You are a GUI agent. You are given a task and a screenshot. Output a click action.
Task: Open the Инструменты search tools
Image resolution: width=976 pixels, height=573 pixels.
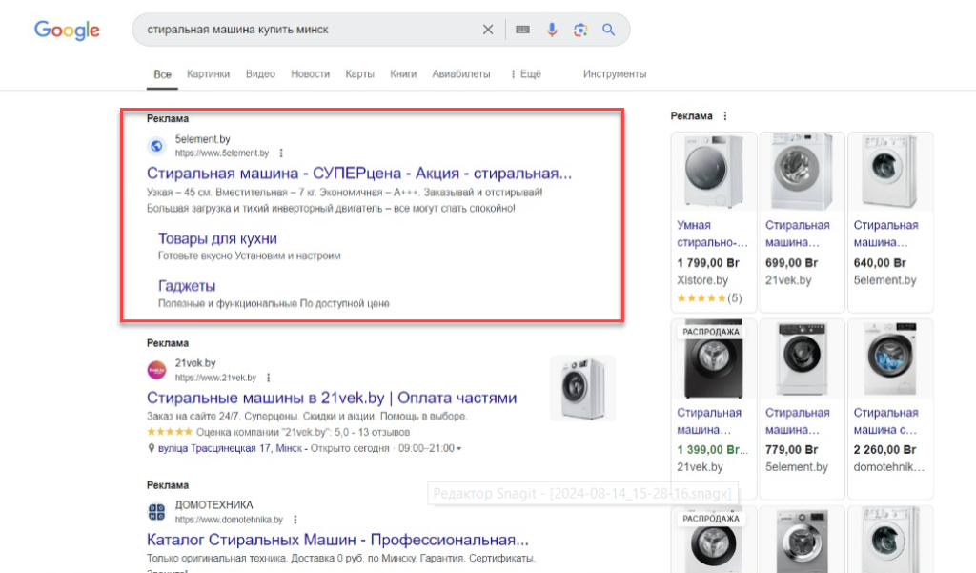[615, 74]
